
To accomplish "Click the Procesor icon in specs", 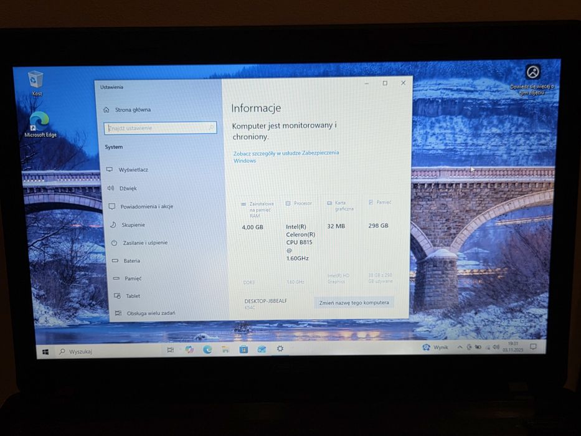I will click(288, 203).
